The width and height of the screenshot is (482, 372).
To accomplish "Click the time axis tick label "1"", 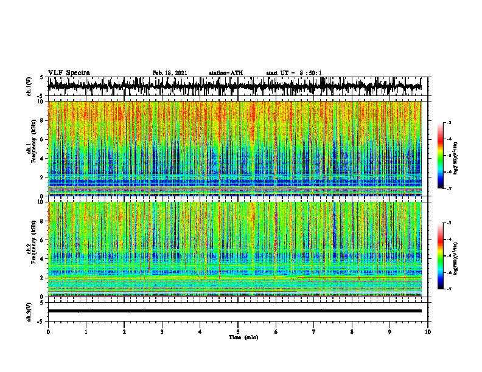I will (x=86, y=332).
